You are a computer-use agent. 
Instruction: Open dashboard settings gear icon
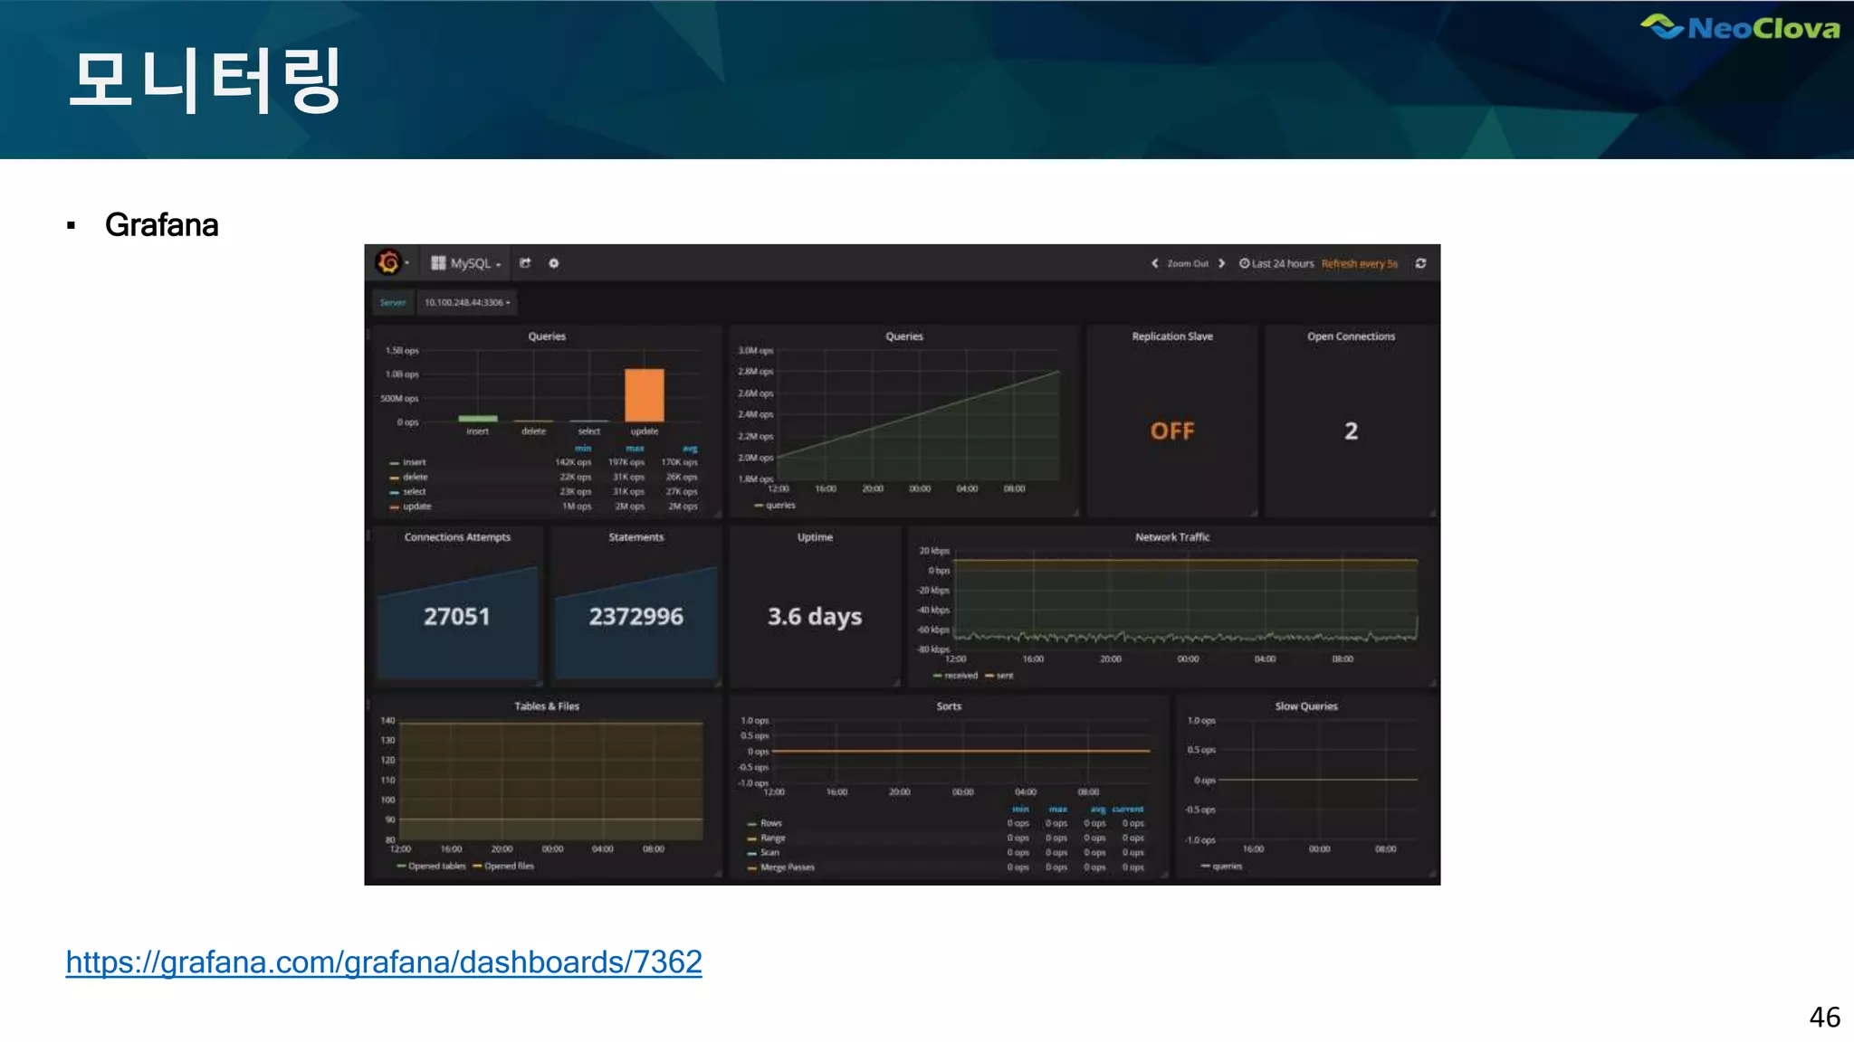[554, 263]
